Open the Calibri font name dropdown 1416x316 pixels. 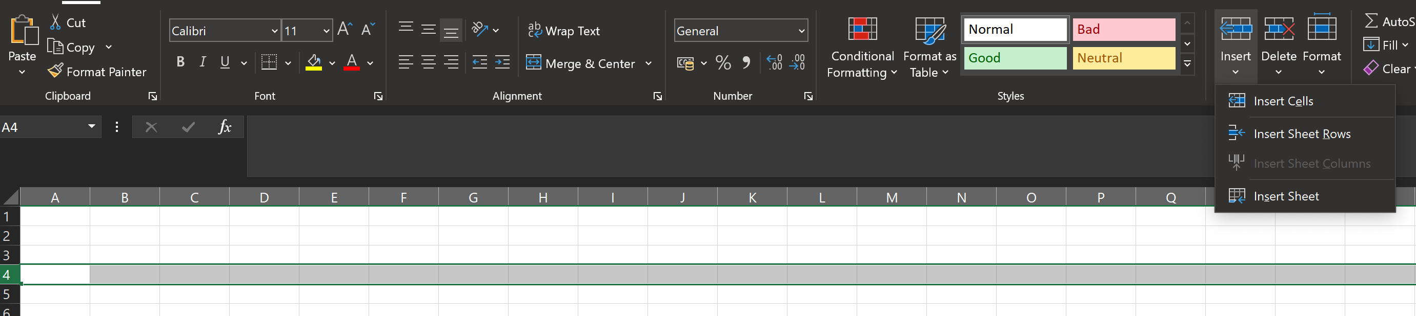coord(274,31)
